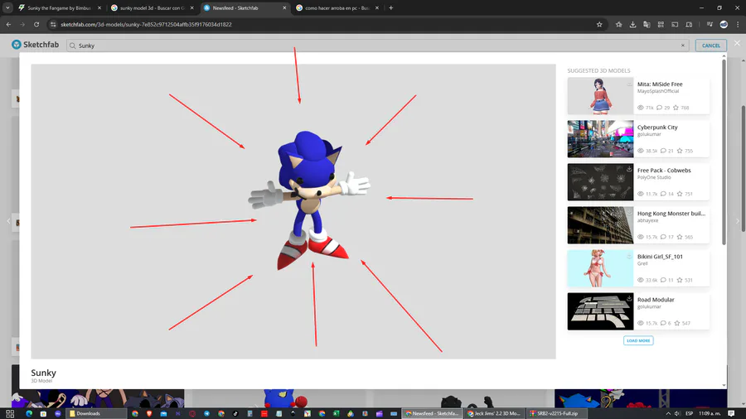The image size is (746, 419).
Task: Switch to the 'como hacer arroba en pc' tab
Action: point(337,8)
